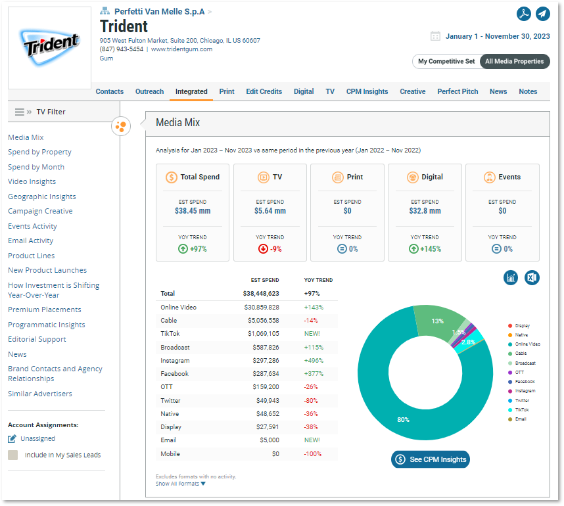
Task: Click See CPM Insights button
Action: tap(431, 459)
